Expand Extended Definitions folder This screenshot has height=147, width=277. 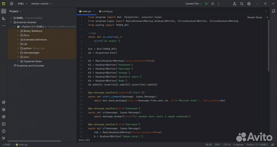click(18, 40)
